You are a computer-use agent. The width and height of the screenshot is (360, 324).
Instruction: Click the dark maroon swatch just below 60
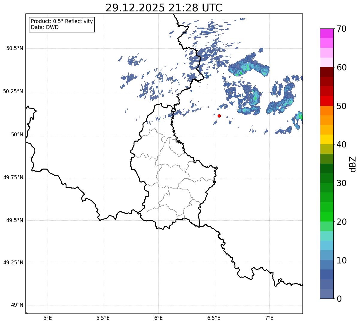(326, 72)
